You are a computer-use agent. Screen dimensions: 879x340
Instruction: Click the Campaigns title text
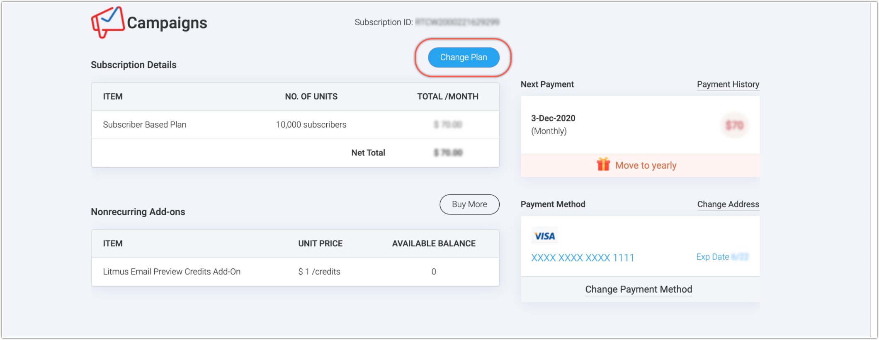click(167, 23)
